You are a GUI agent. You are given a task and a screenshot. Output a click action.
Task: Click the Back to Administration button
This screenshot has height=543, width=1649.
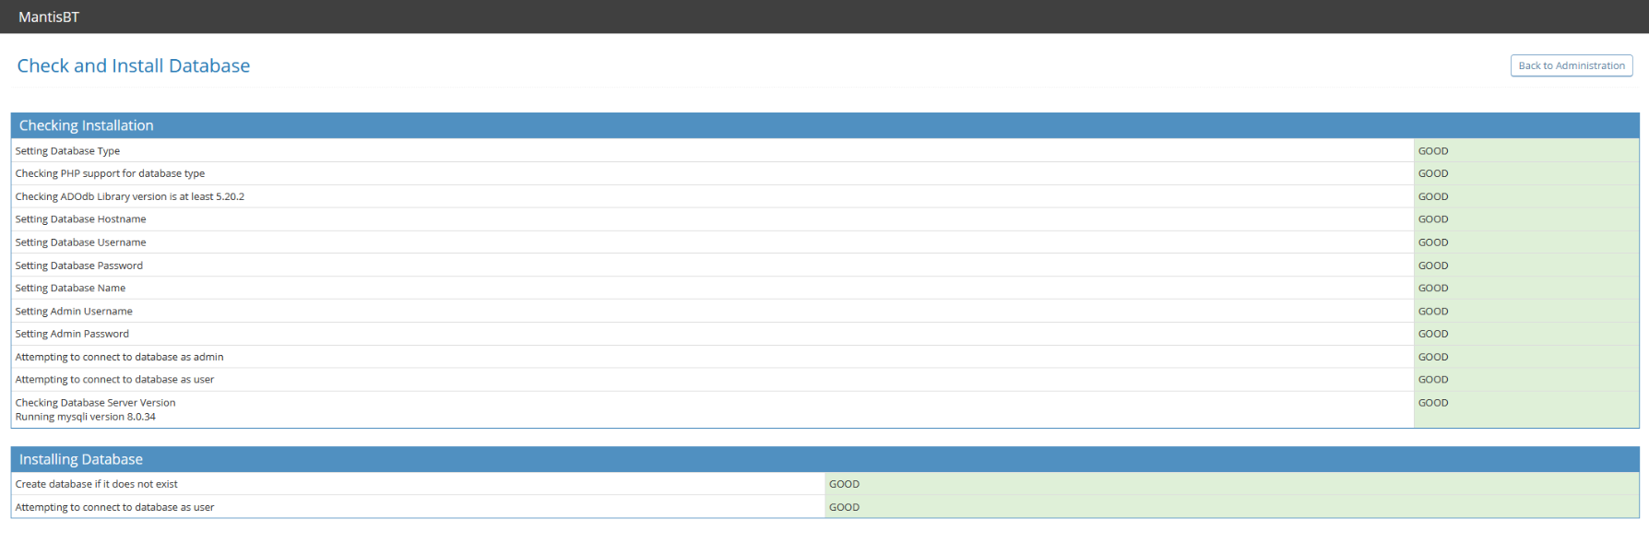[1571, 65]
